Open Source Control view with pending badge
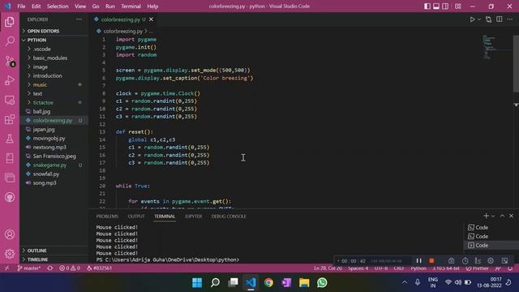Viewport: 519px width, 292px height. pos(10,61)
